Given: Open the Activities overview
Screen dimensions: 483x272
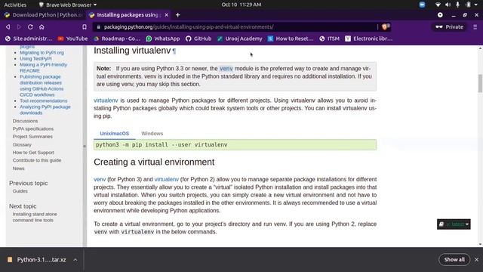Looking at the screenshot, I should (x=15, y=5).
